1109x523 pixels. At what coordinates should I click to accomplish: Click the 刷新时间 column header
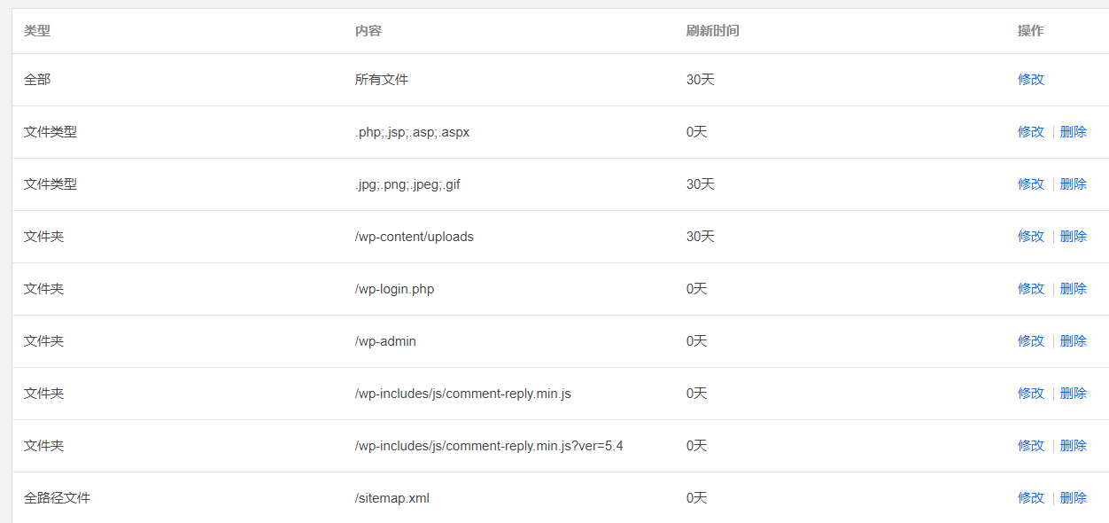712,31
